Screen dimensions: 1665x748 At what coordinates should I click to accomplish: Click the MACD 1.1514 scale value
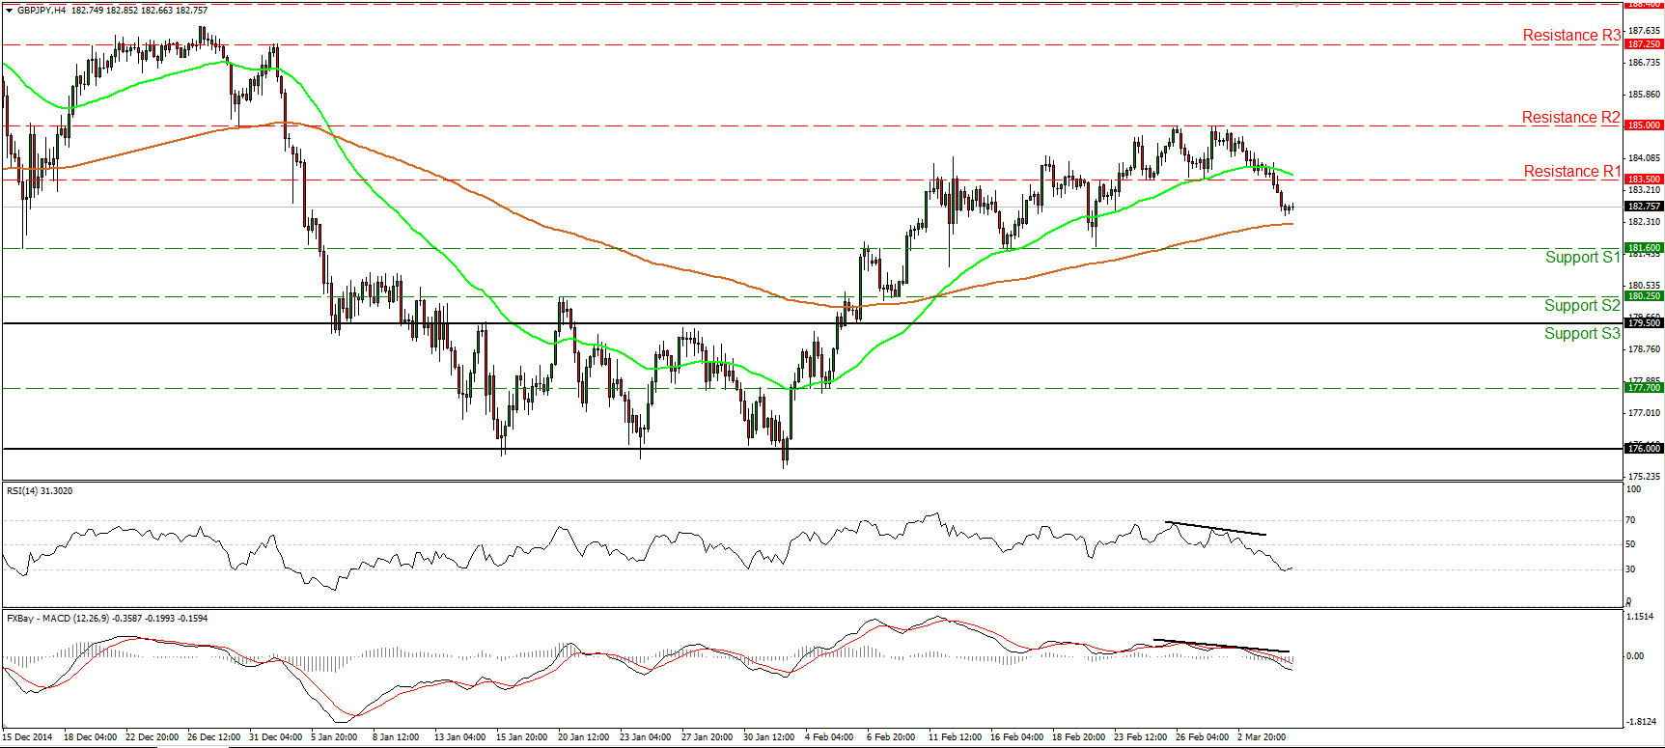point(1640,617)
